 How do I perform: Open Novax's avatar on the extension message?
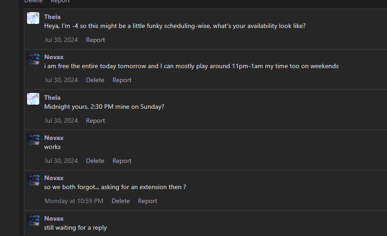pos(33,180)
